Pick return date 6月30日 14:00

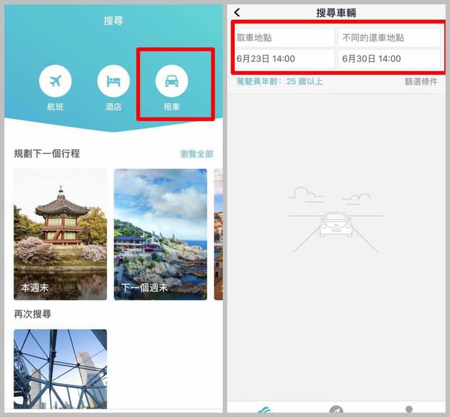(x=389, y=59)
